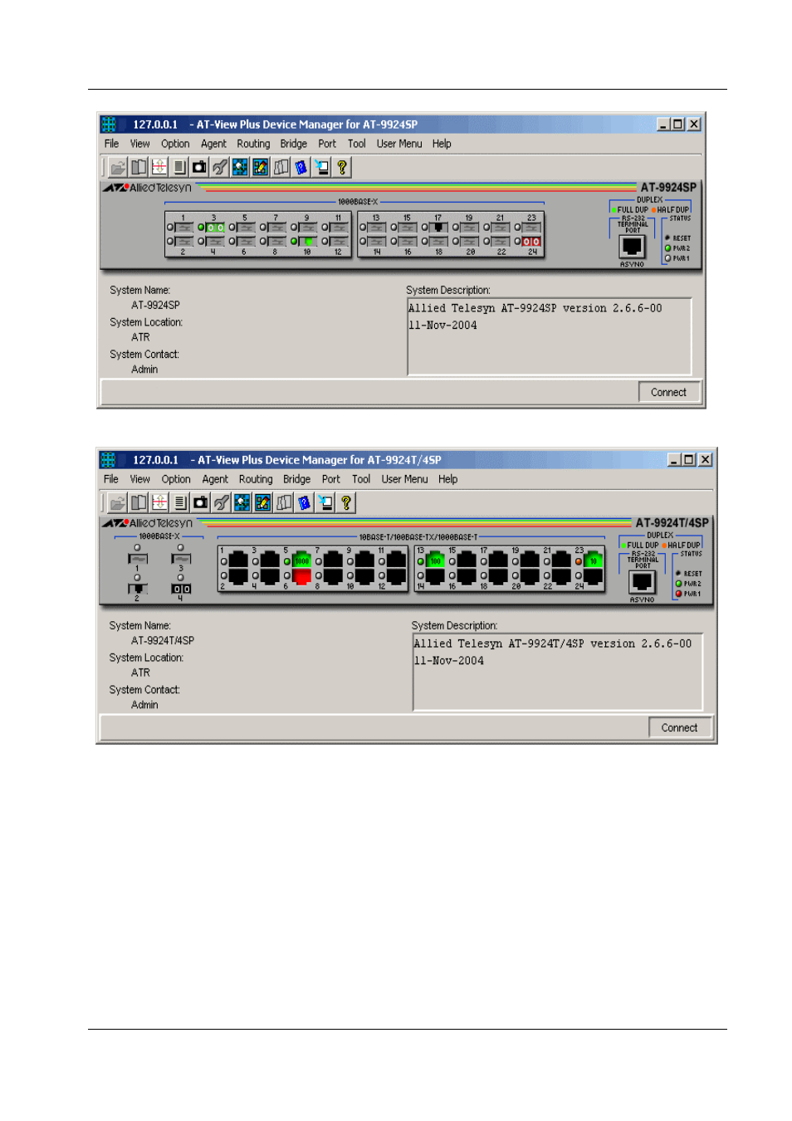Click the lined document toolbar icon in AT-9924T/4SP window

tap(180, 503)
